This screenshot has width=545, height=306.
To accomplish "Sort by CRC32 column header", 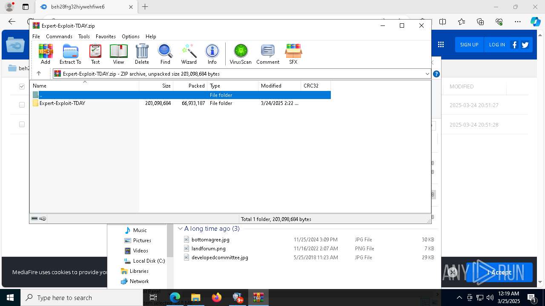I will click(316, 86).
